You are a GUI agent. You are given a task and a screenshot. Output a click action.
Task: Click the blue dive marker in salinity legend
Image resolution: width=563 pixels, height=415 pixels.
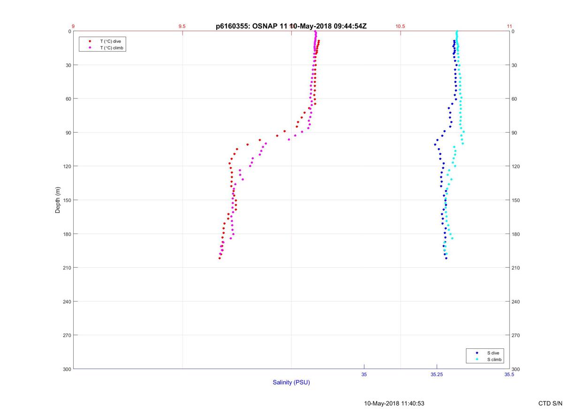tap(477, 353)
